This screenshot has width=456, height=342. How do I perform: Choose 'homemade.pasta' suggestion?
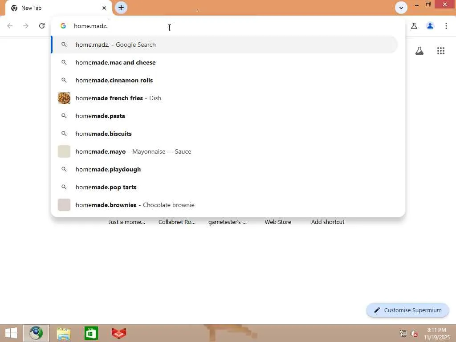tap(224, 116)
